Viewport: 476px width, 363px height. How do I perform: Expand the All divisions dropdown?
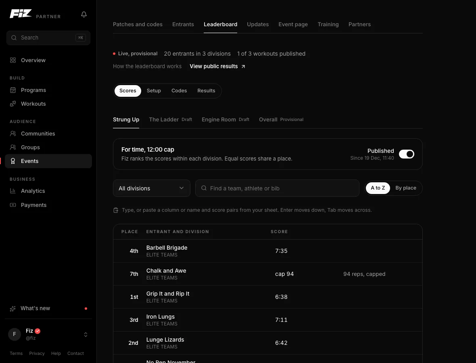click(x=152, y=188)
